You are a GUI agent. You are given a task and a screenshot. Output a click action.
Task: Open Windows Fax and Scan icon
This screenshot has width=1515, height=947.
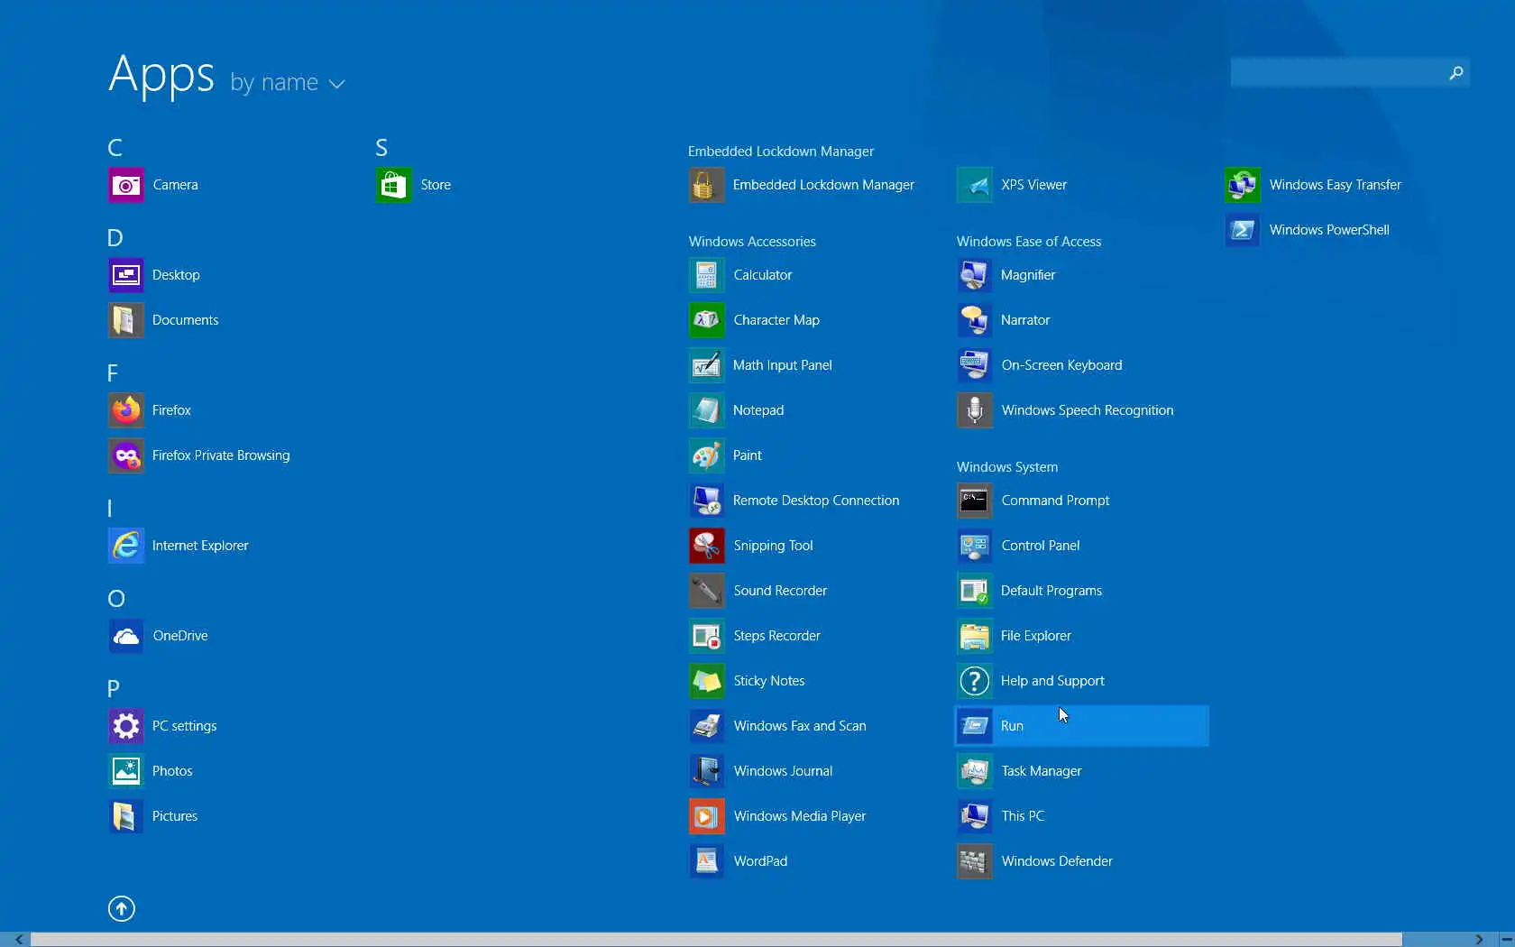tap(707, 726)
